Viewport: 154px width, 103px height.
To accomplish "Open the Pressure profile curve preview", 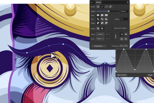I will click(123, 46).
